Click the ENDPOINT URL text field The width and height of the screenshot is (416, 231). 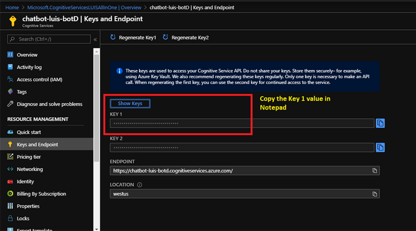(245, 171)
